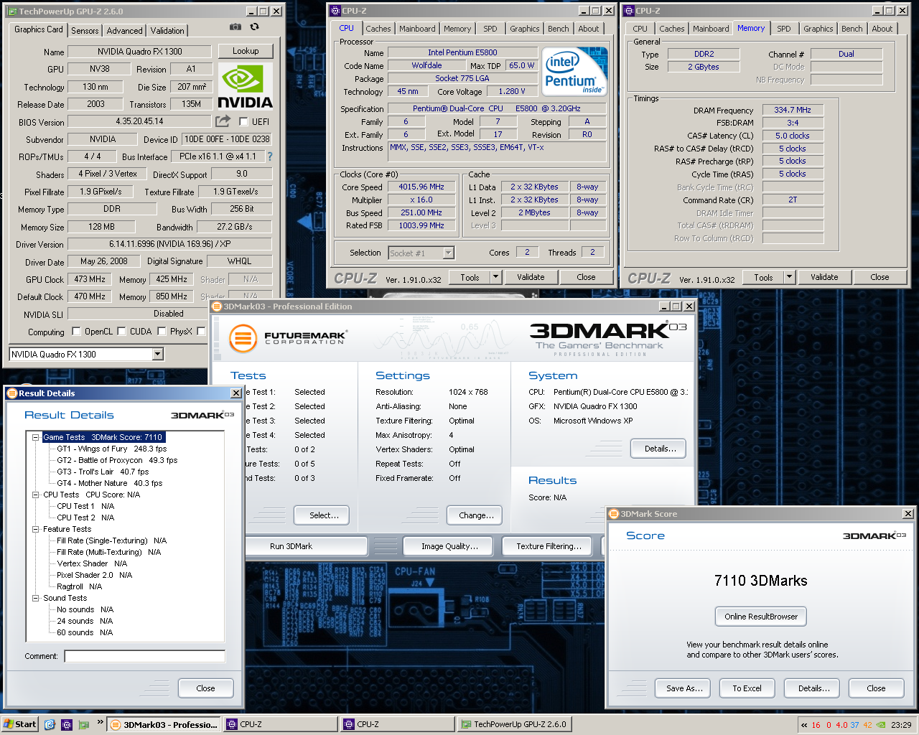Screen dimensions: 919x735
Task: Click the Intel Pentium inside logo
Action: (x=574, y=72)
